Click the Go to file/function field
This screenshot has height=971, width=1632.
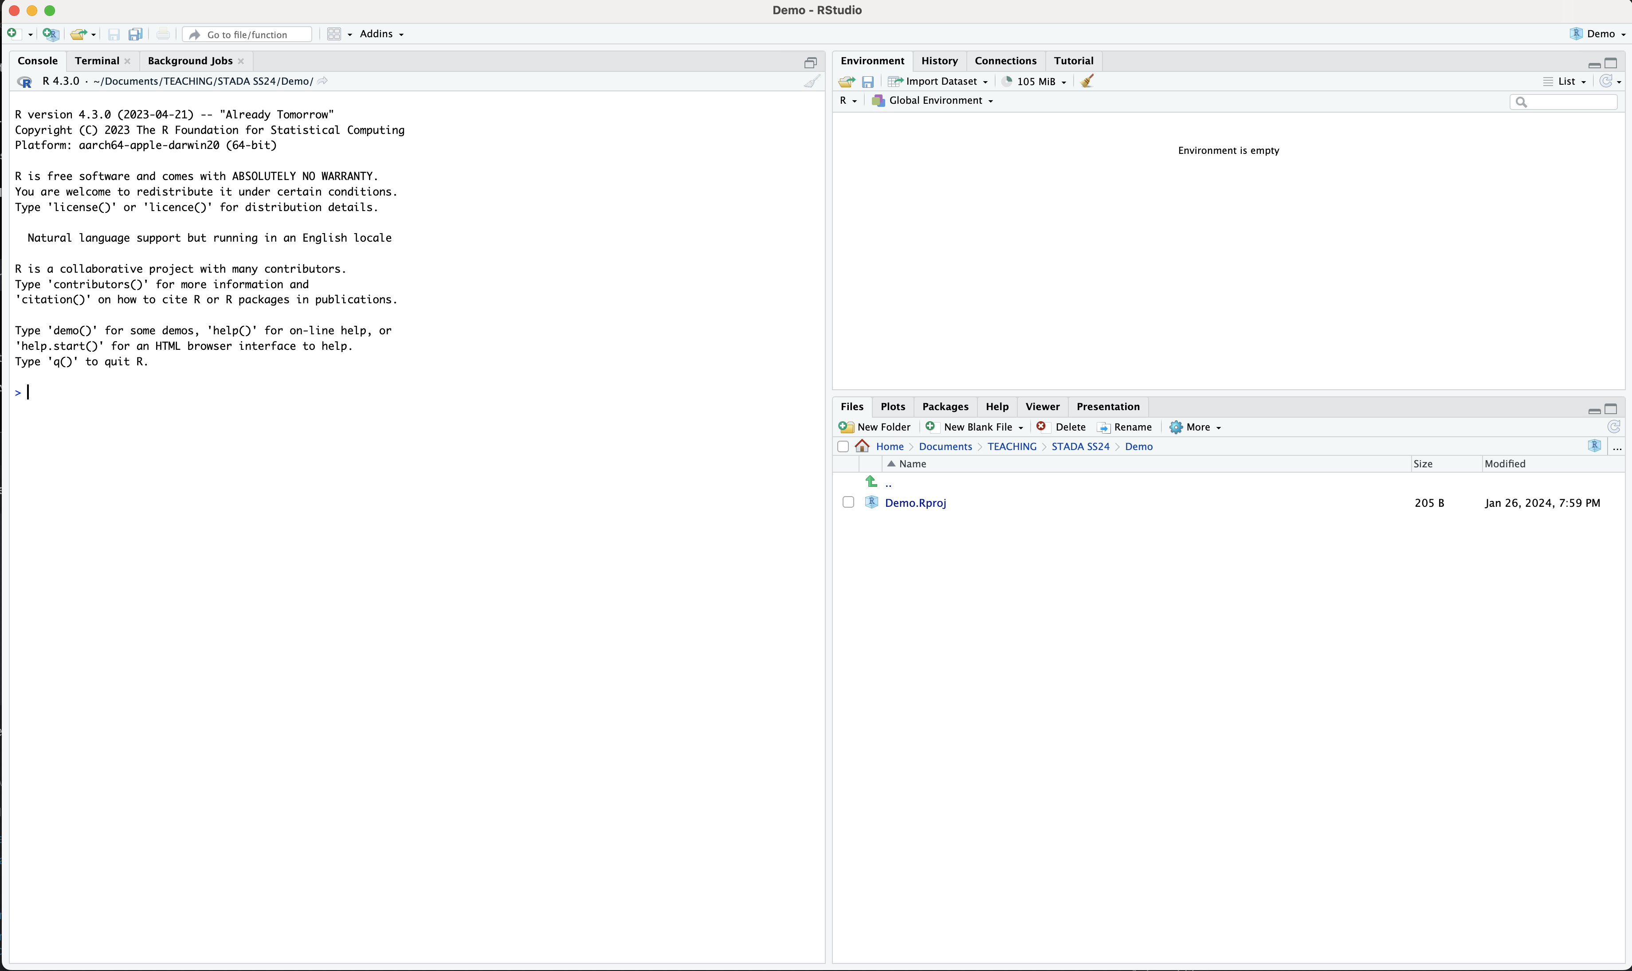click(247, 35)
